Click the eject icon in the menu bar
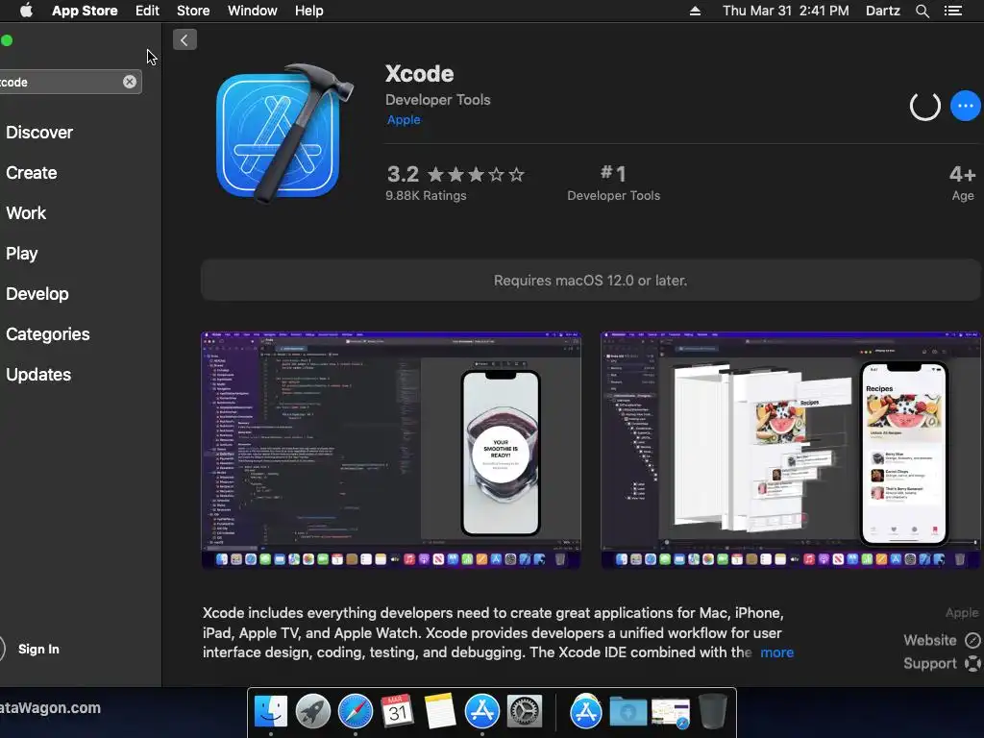The image size is (984, 738). pyautogui.click(x=695, y=11)
